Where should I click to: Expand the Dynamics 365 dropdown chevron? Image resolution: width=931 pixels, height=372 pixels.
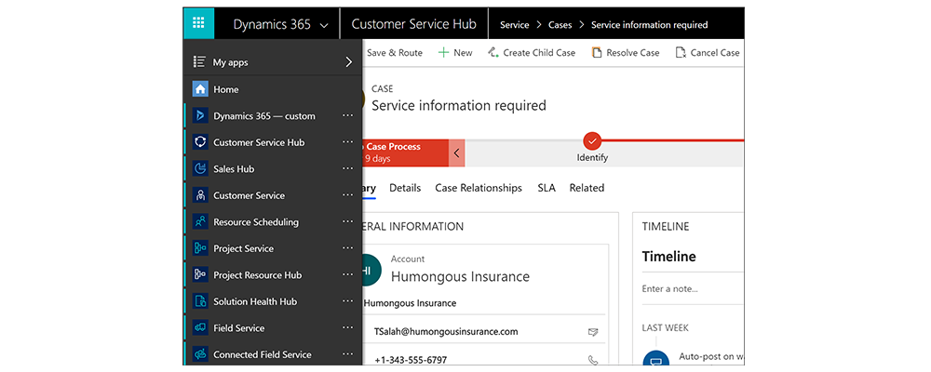[x=324, y=25]
